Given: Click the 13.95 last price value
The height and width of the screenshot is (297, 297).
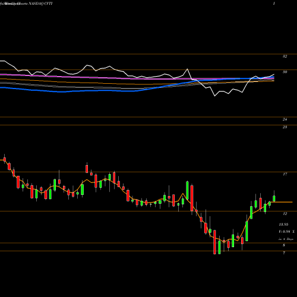Looking at the screenshot, I should pos(283,225).
